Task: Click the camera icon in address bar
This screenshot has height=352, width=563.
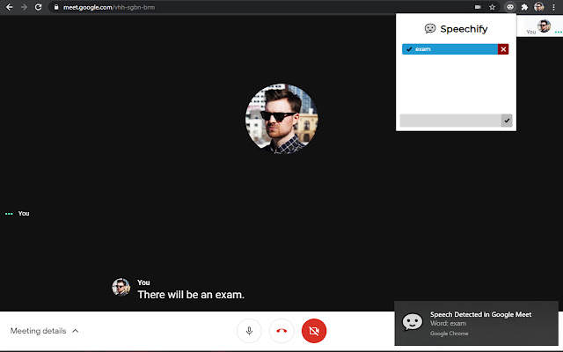Action: (x=478, y=7)
